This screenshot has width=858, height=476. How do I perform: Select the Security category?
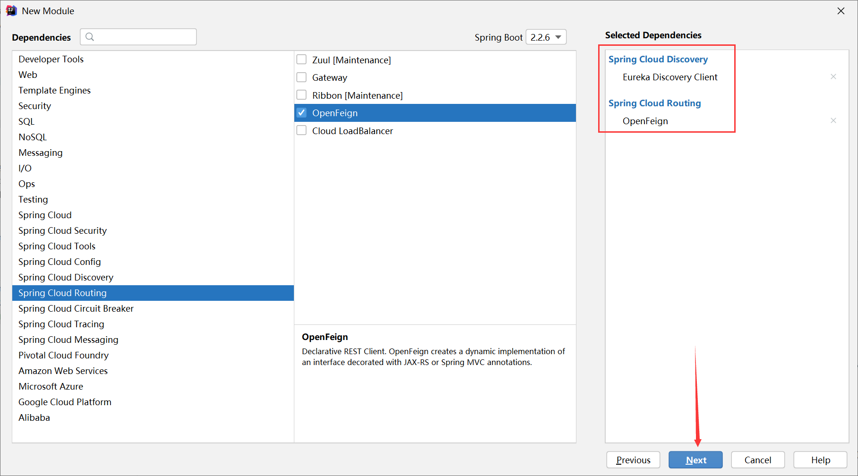pyautogui.click(x=153, y=106)
